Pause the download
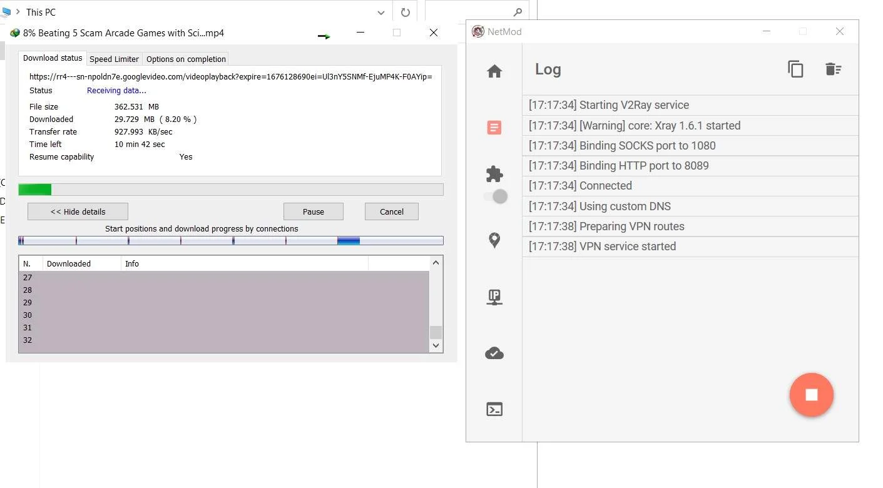The width and height of the screenshot is (883, 488). [x=314, y=211]
